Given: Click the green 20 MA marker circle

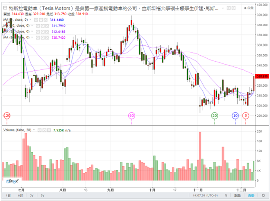Looking at the screenshot, I should [215, 116].
